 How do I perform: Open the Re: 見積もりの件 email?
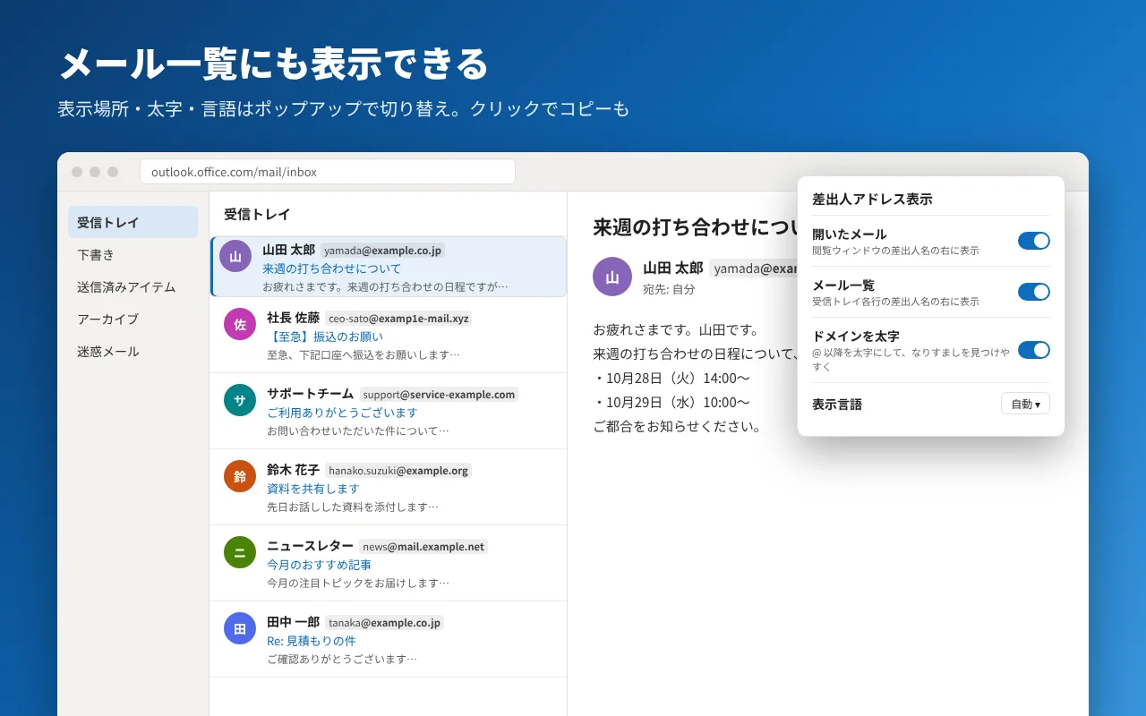pyautogui.click(x=312, y=641)
